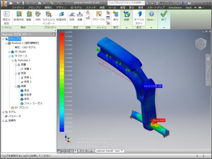Image resolution: width=212 pixels, height=159 pixels.
Task: Expand the モデル tree node
Action: coord(3,112)
